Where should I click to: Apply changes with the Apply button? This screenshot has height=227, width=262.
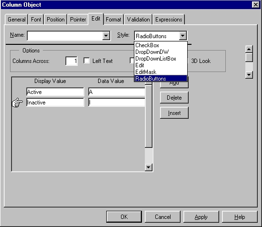201,217
